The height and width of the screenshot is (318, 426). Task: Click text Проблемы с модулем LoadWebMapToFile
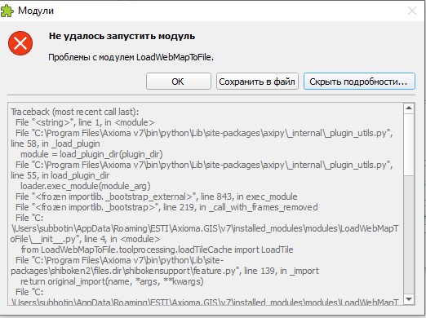click(x=131, y=57)
